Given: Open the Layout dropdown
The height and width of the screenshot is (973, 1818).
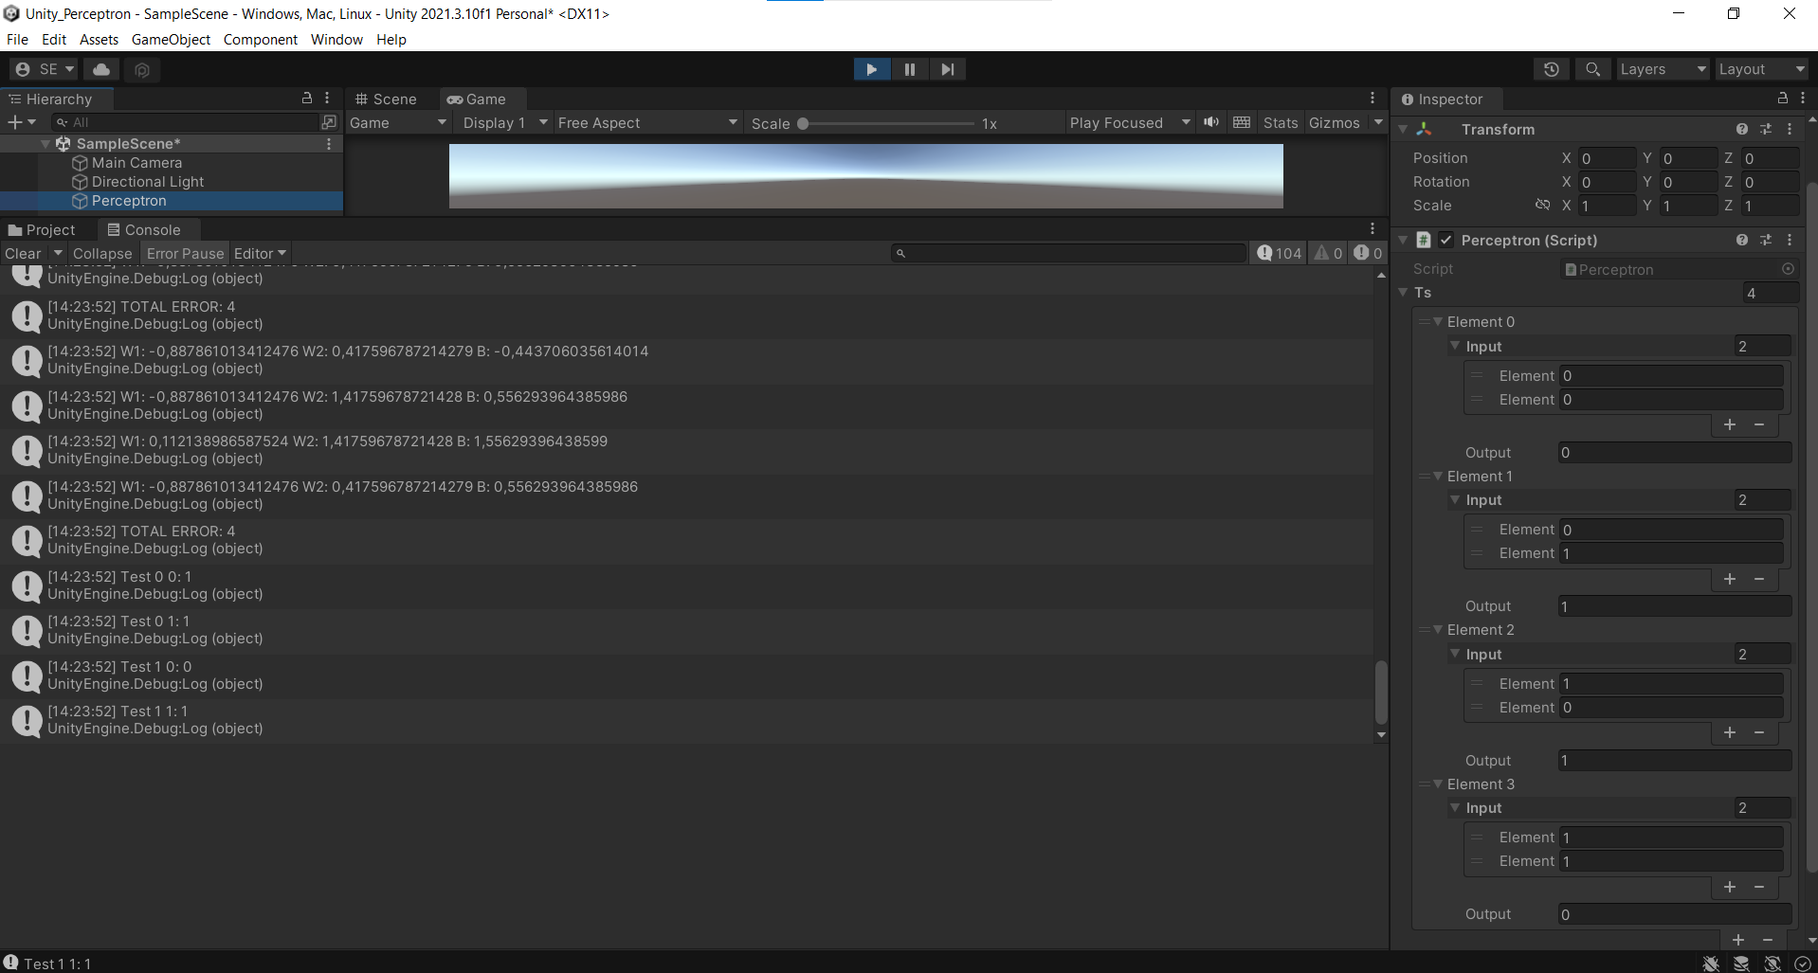Looking at the screenshot, I should click(1762, 69).
